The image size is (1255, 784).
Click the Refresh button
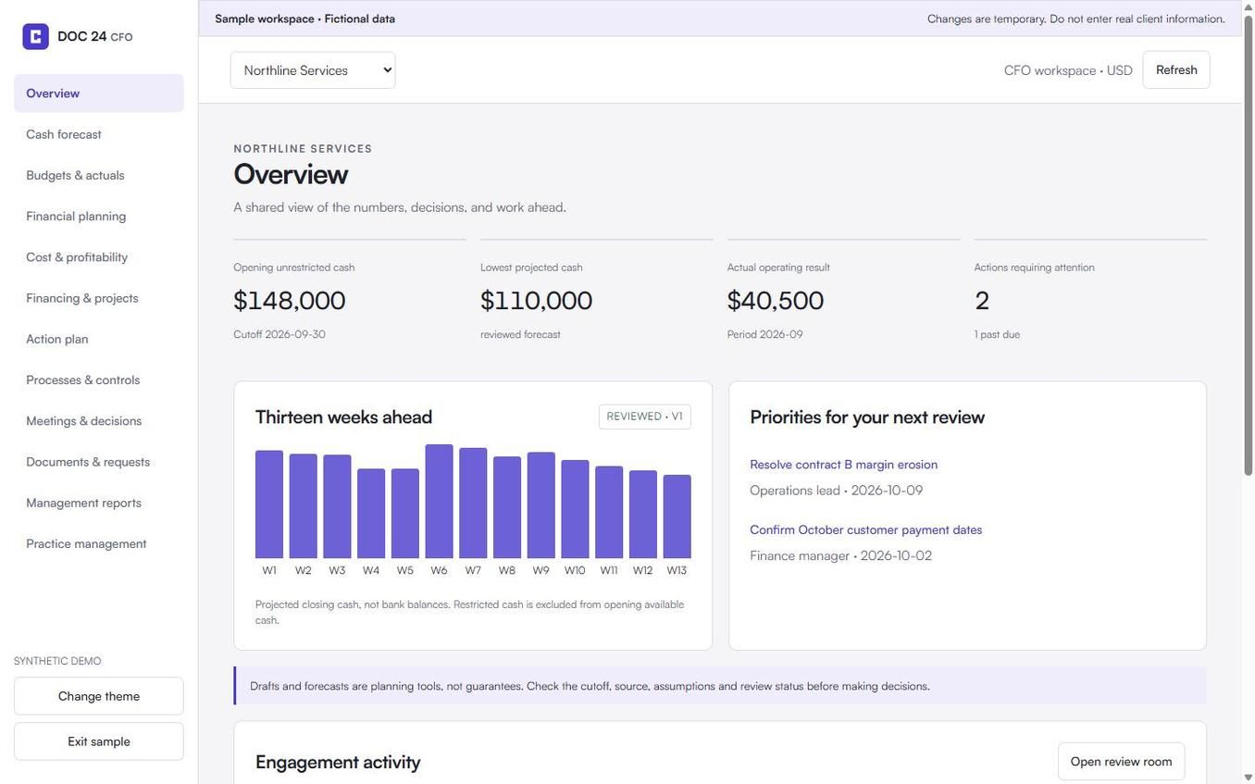click(1176, 70)
